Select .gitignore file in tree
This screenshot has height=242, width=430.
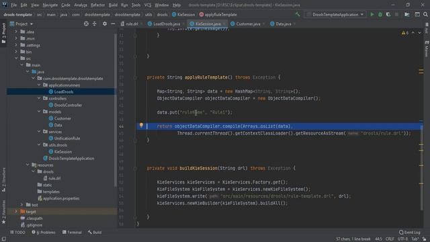pyautogui.click(x=34, y=225)
